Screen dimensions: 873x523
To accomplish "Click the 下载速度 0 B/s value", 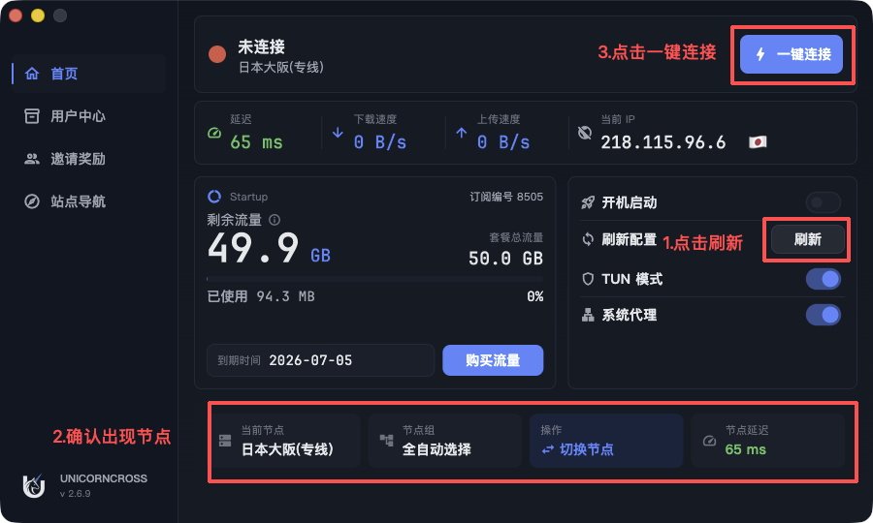I will pos(380,142).
